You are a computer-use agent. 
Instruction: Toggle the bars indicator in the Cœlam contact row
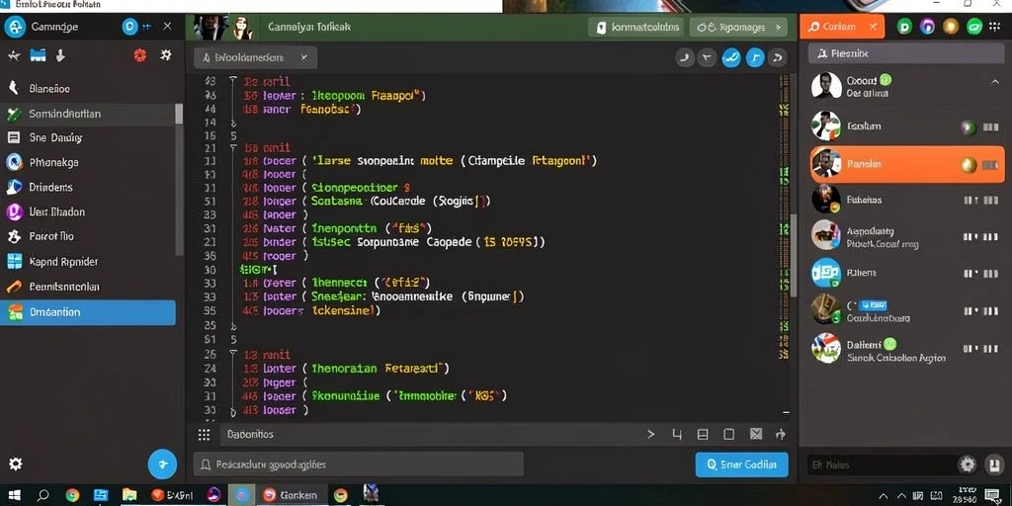[x=990, y=127]
